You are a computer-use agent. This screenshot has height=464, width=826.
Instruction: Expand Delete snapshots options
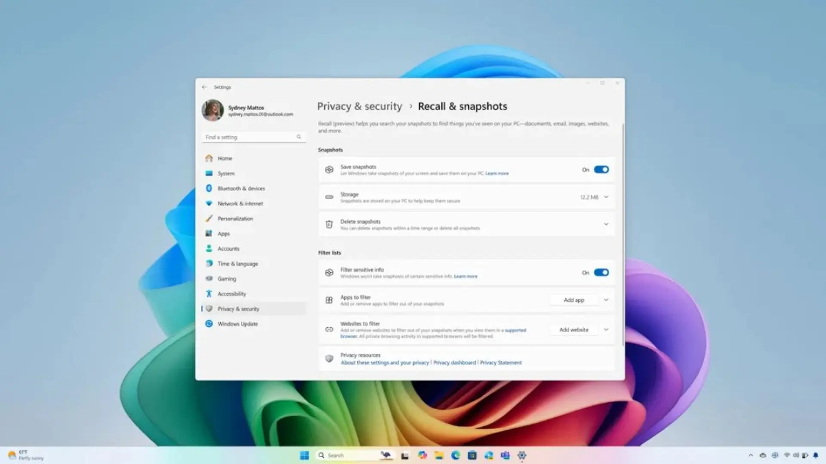point(605,224)
